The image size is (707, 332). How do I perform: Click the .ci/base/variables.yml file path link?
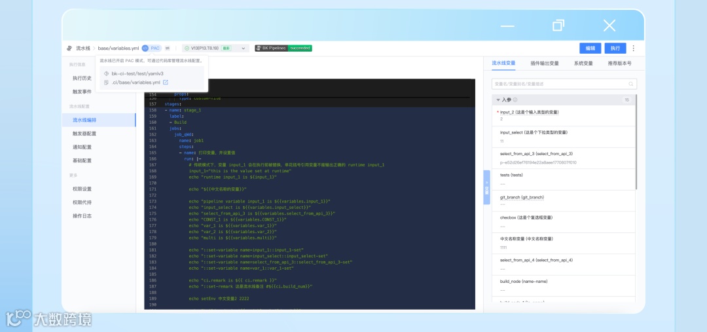[136, 83]
